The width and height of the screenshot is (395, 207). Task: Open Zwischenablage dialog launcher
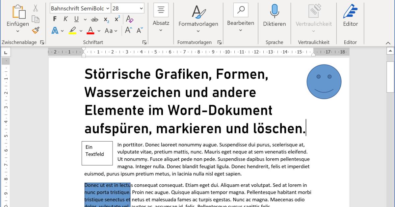click(x=42, y=42)
